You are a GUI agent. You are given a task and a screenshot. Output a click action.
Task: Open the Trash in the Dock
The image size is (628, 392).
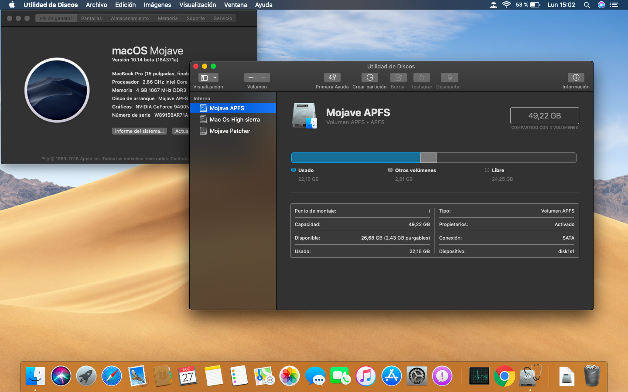pos(592,376)
